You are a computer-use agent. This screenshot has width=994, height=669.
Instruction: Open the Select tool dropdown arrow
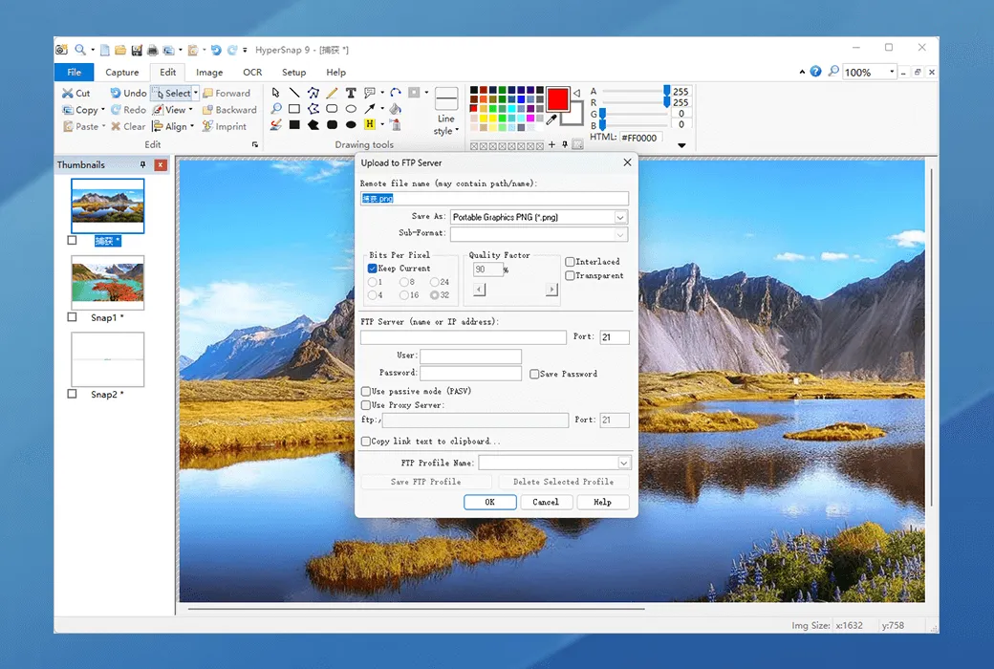195,93
